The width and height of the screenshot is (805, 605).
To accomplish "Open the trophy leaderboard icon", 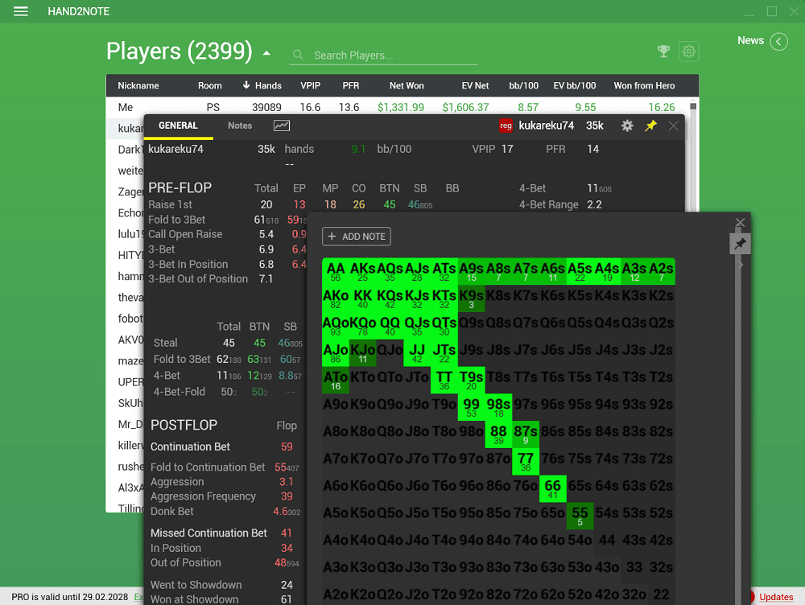I will [663, 51].
